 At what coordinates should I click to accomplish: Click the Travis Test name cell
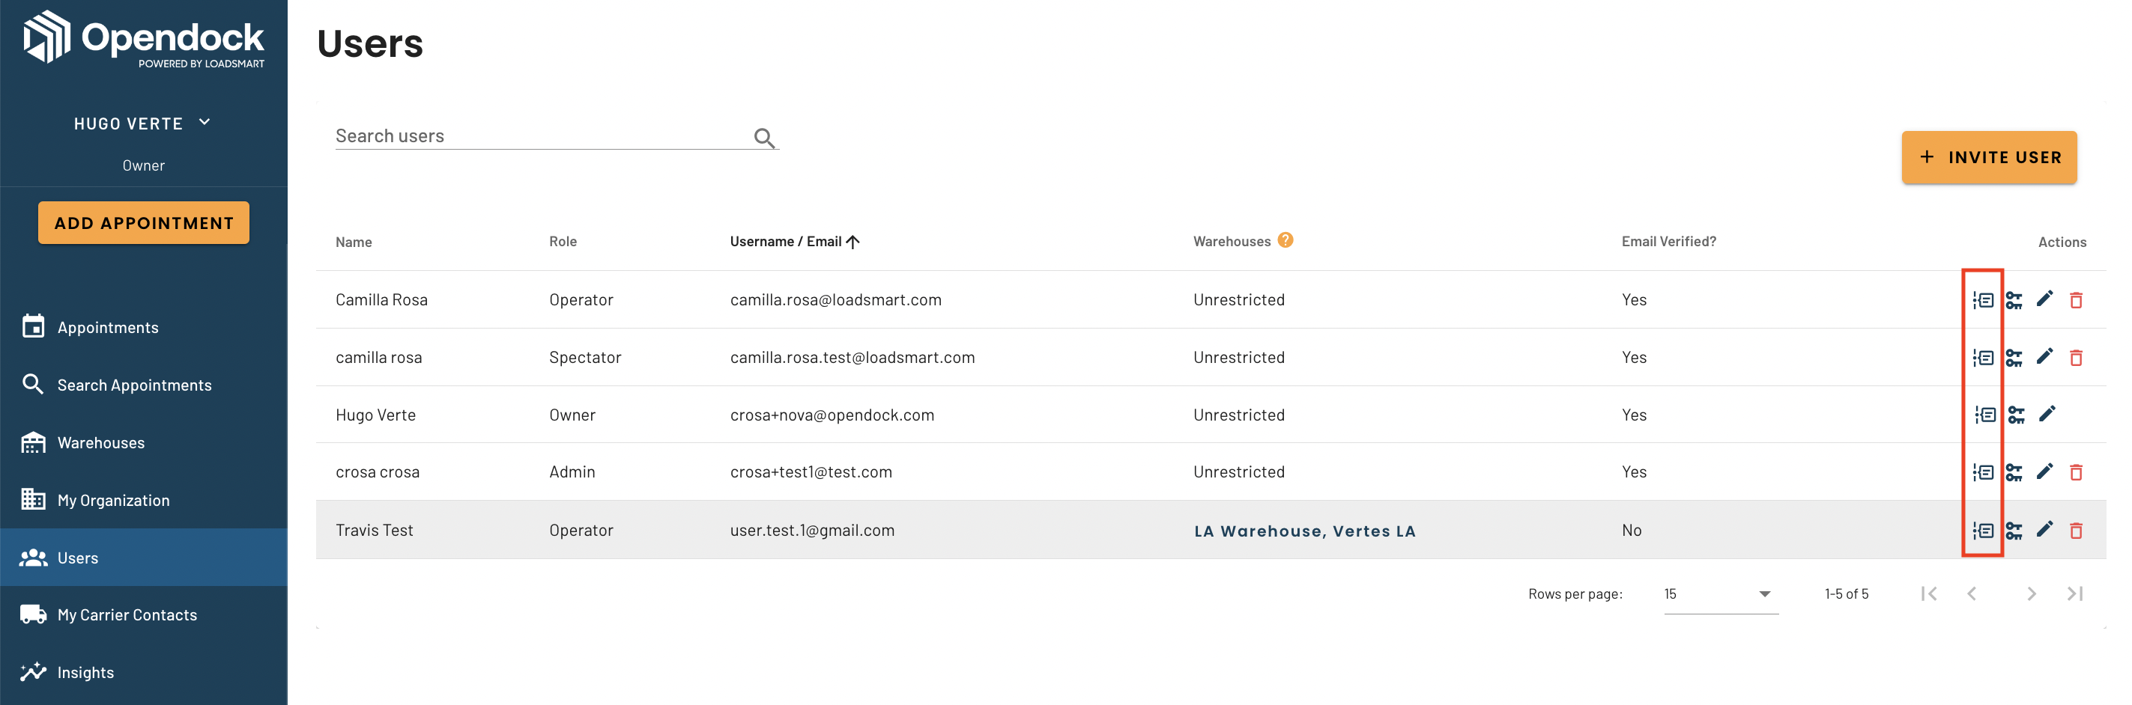tap(374, 531)
